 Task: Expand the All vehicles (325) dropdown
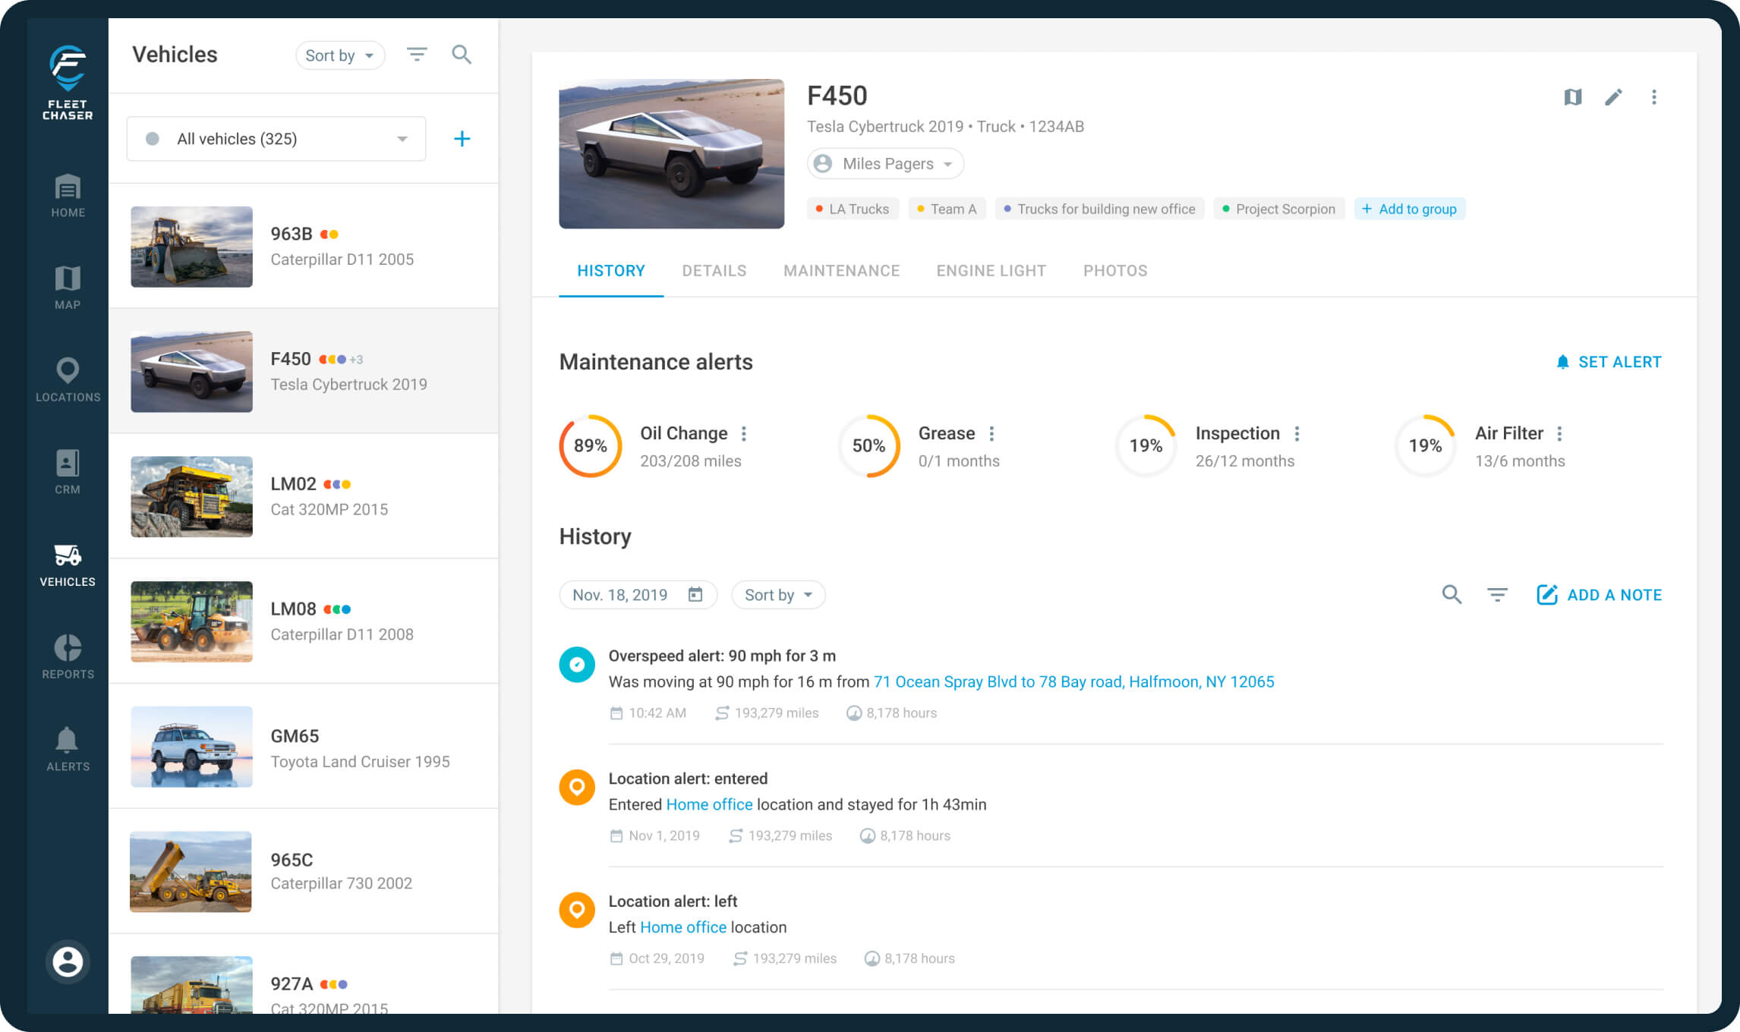pos(276,139)
